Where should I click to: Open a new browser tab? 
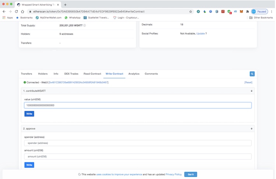(x=65, y=5)
